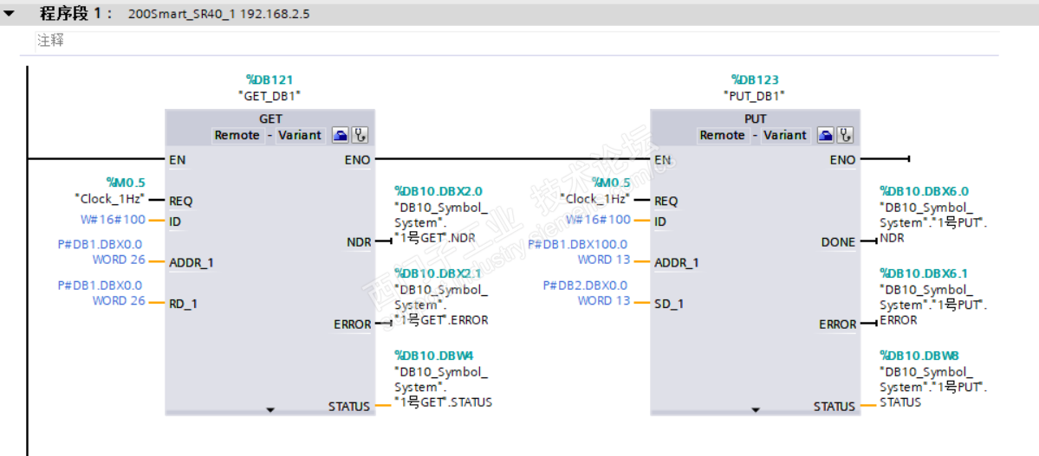Click the DONE pin of PUT block

pos(838,241)
